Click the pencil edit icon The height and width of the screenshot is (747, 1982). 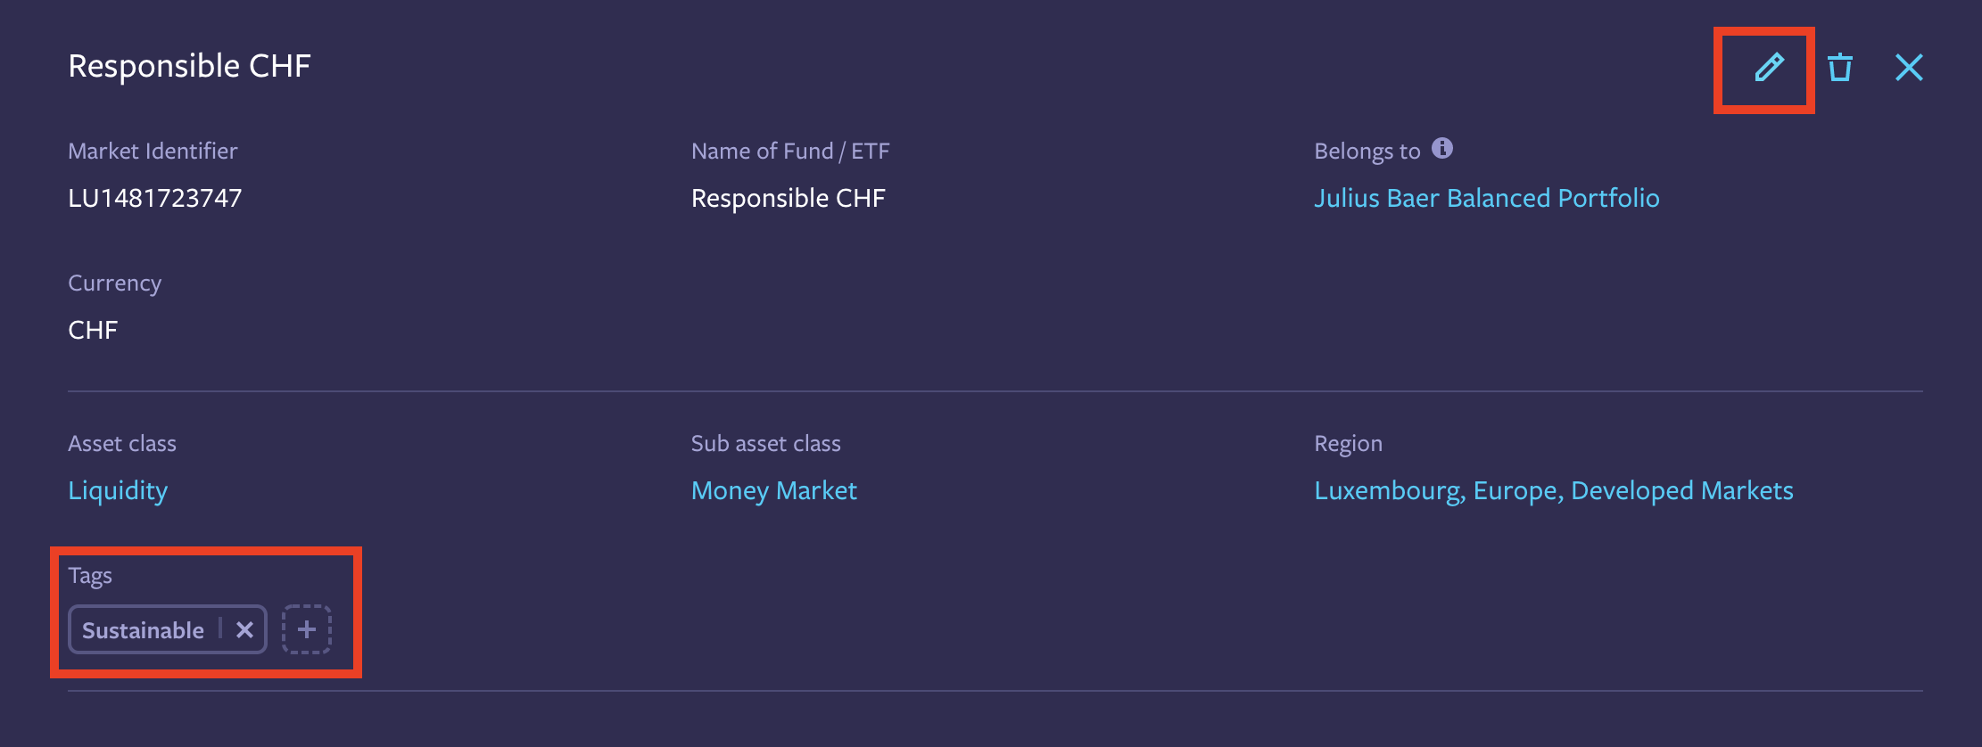[1769, 67]
